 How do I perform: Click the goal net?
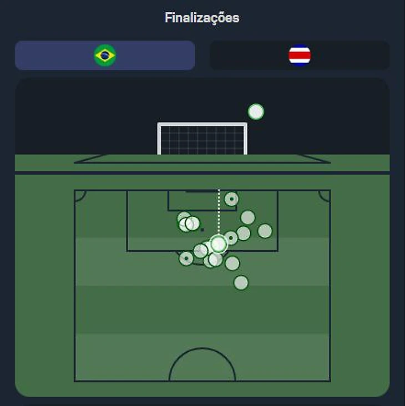tap(202, 139)
